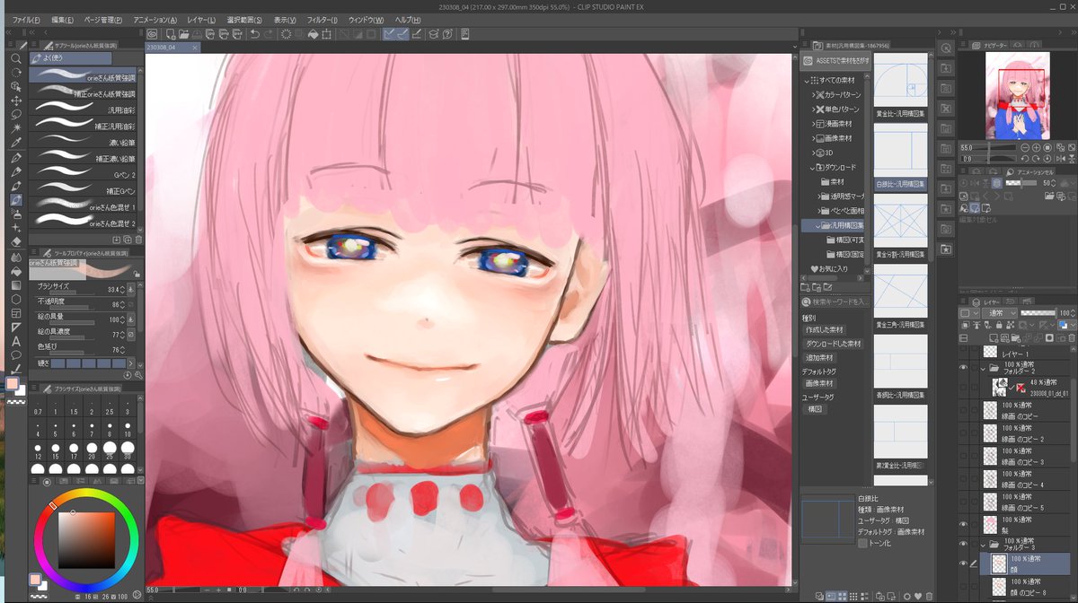Screen dimensions: 1078x603
Task: Click the New document icon
Action: [172, 34]
